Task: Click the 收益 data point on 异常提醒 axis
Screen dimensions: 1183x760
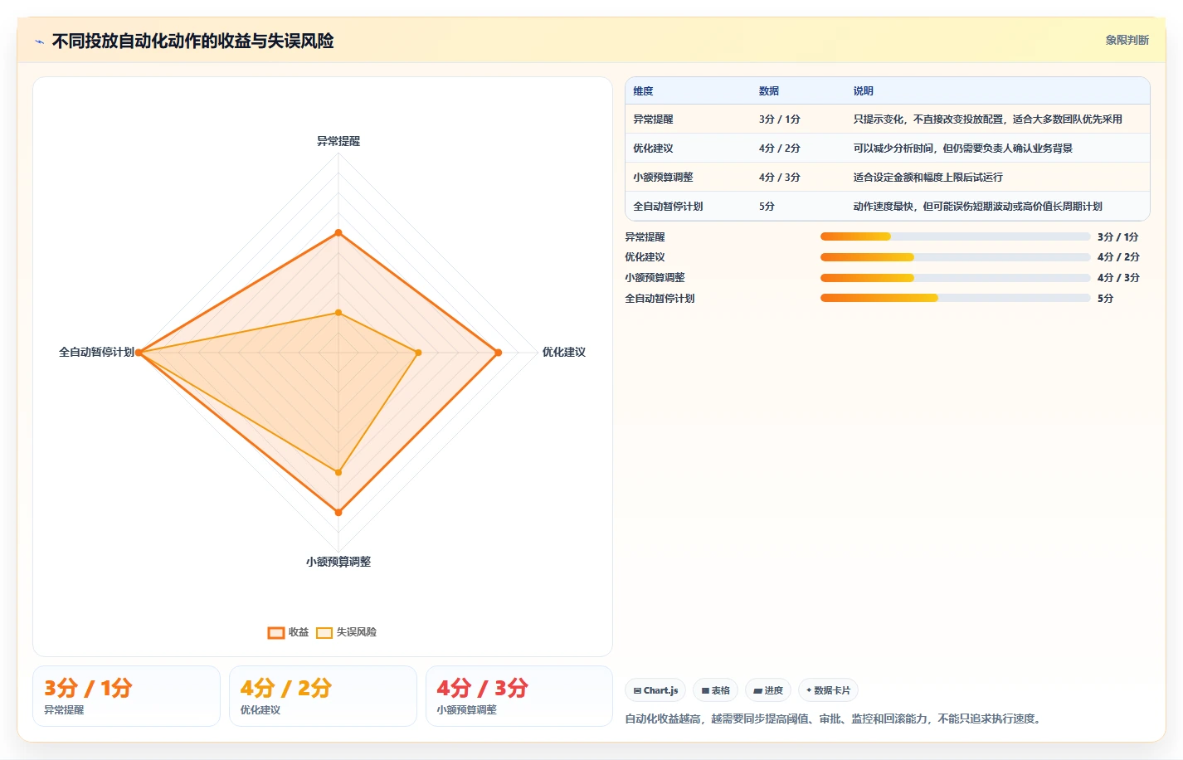Action: (x=338, y=233)
